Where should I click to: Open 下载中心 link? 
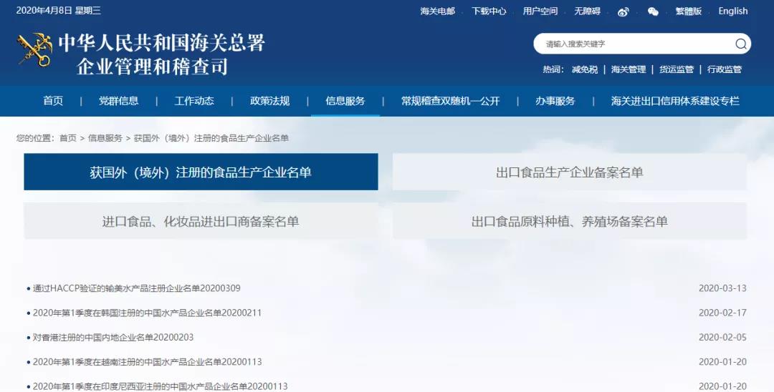click(489, 11)
